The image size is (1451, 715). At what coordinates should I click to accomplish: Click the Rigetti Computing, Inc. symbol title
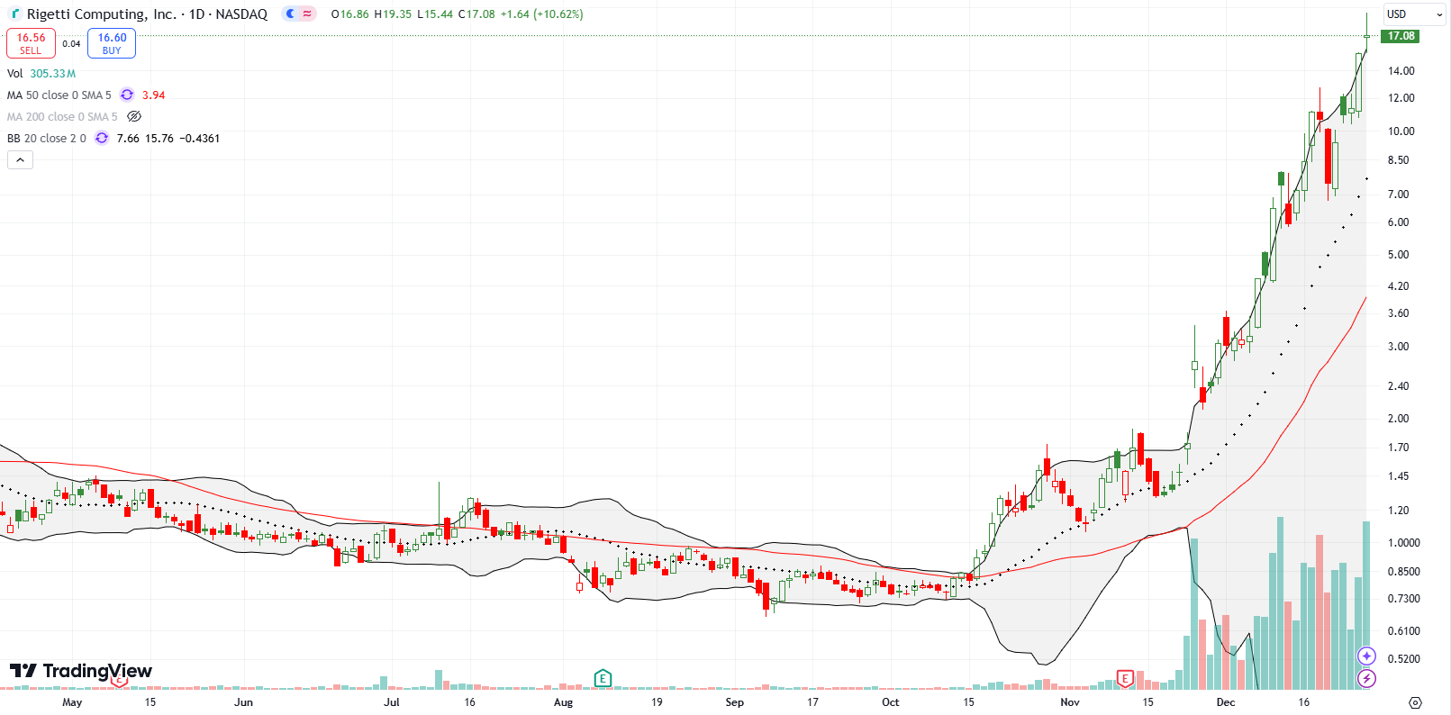(101, 14)
